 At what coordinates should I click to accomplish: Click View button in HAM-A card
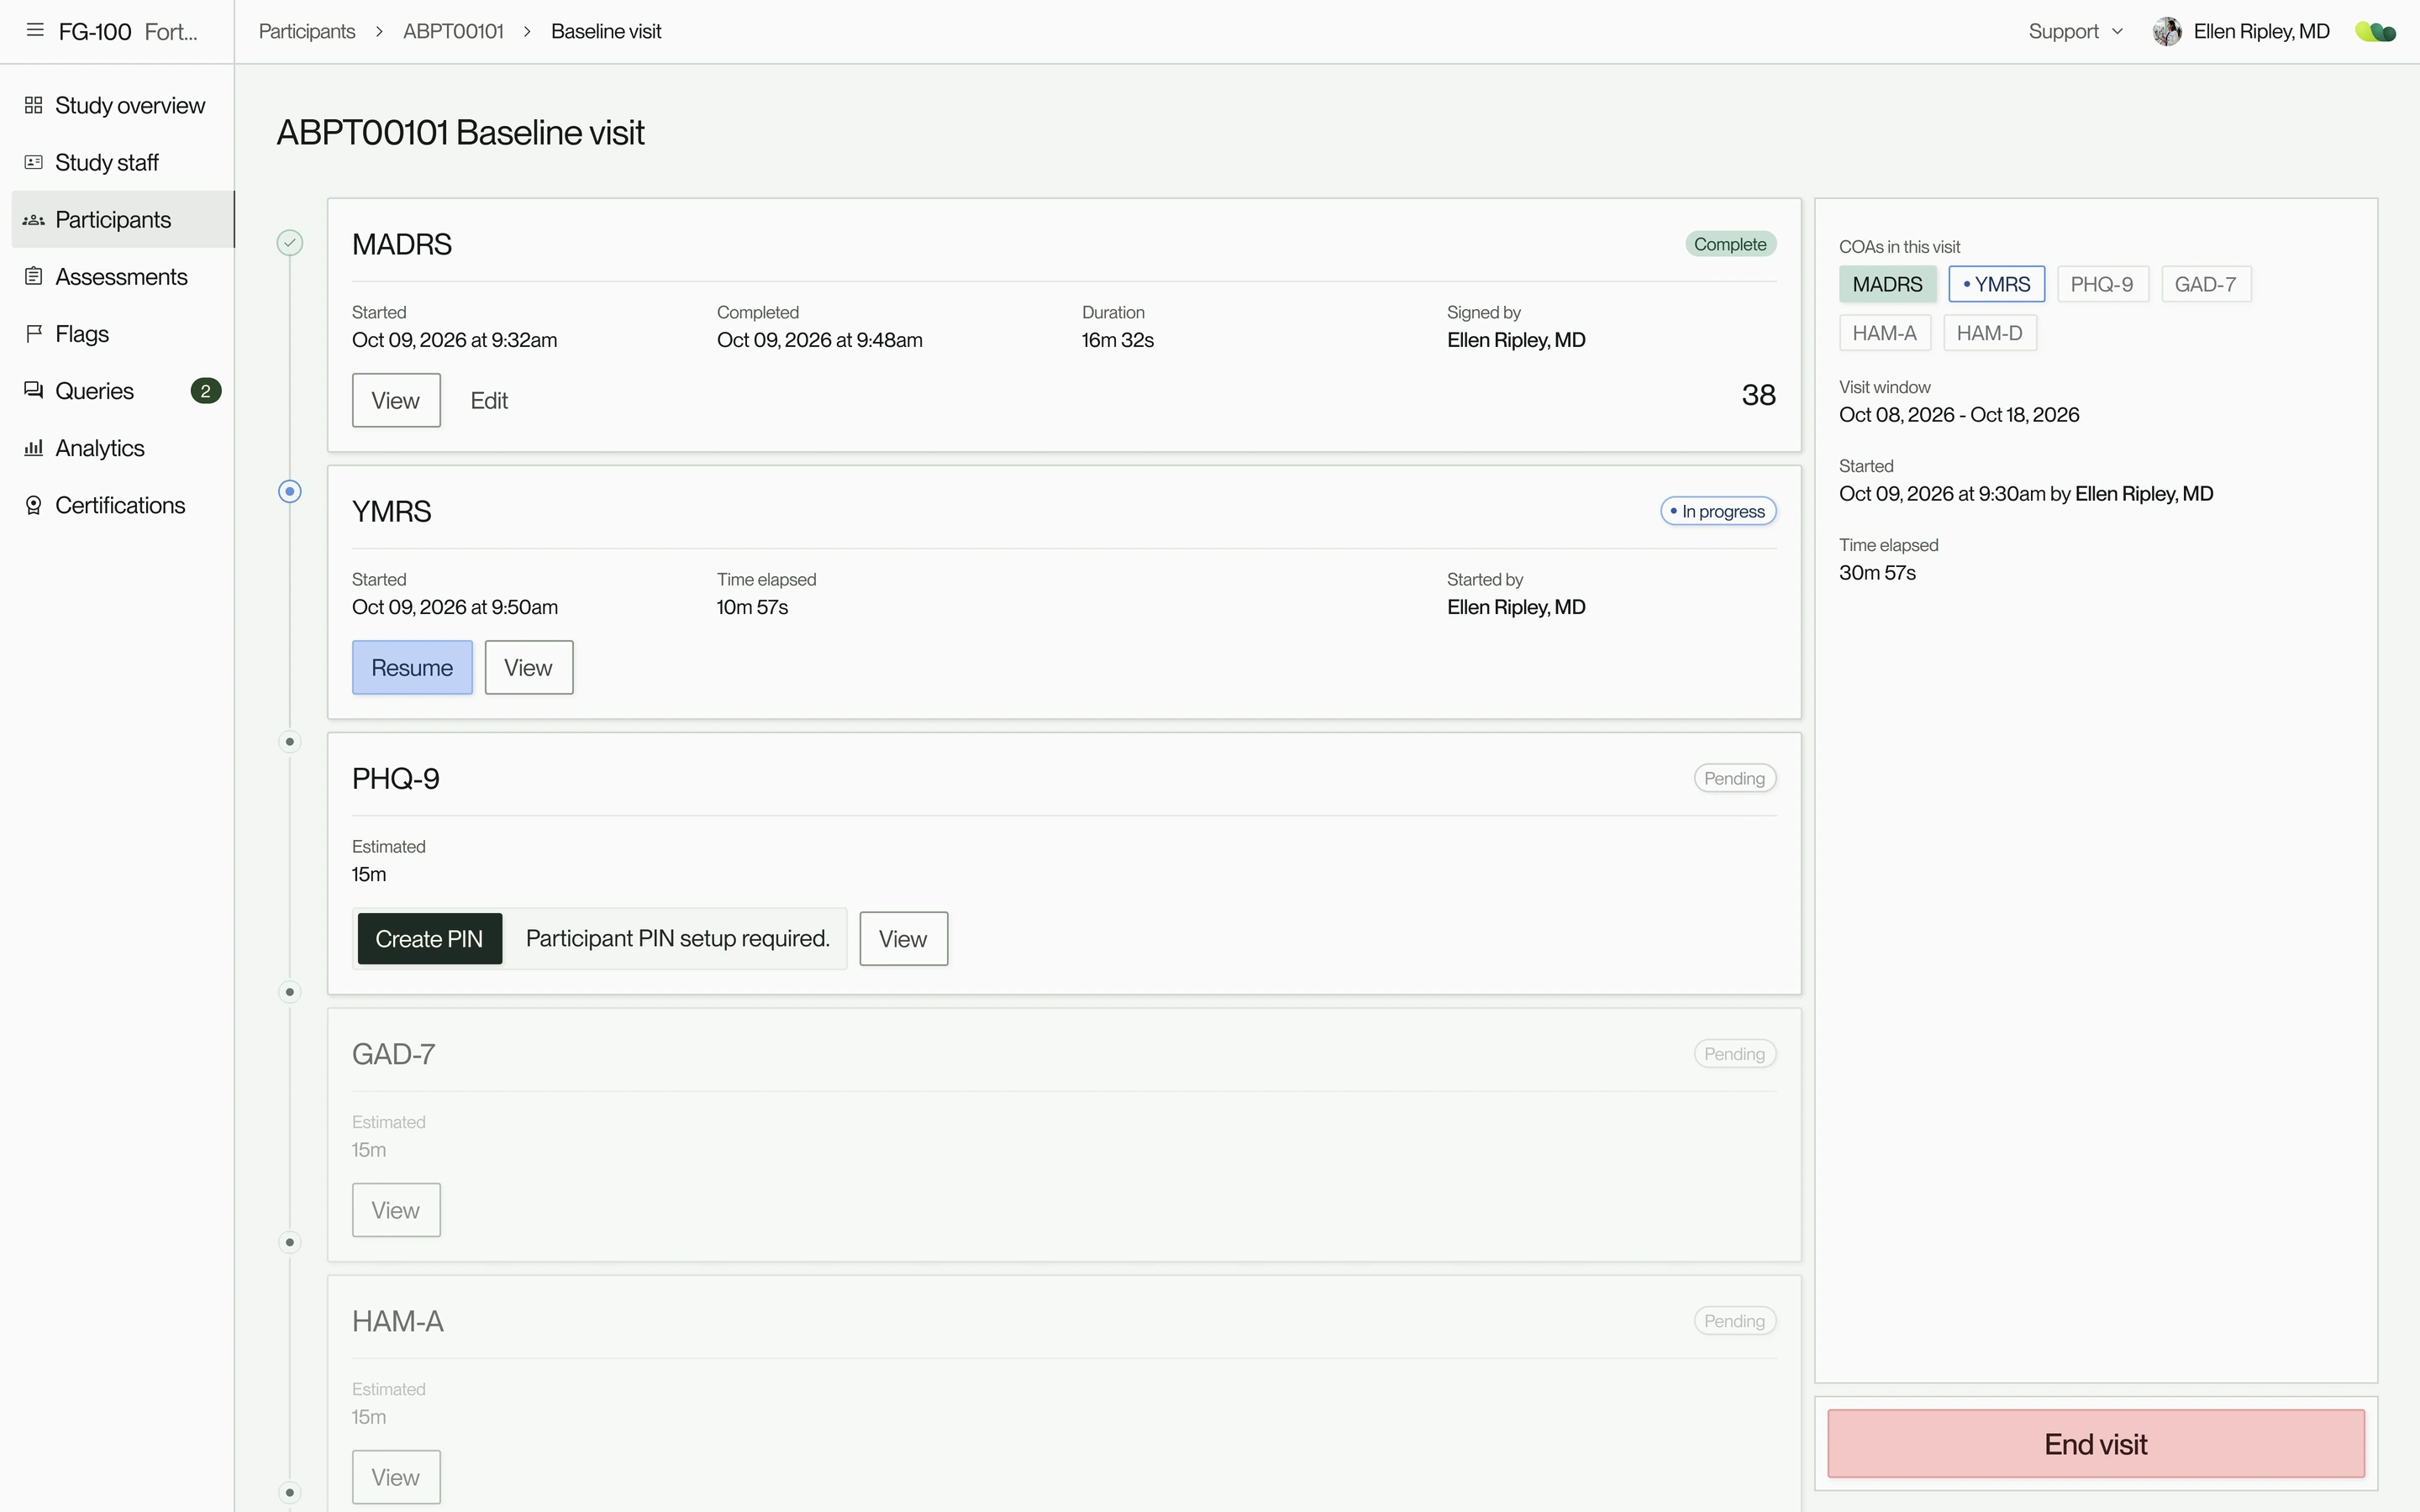(x=396, y=1477)
